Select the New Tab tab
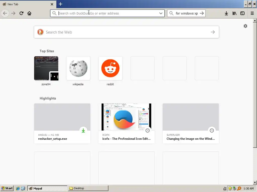The height and width of the screenshot is (192, 257). (x=28, y=4)
